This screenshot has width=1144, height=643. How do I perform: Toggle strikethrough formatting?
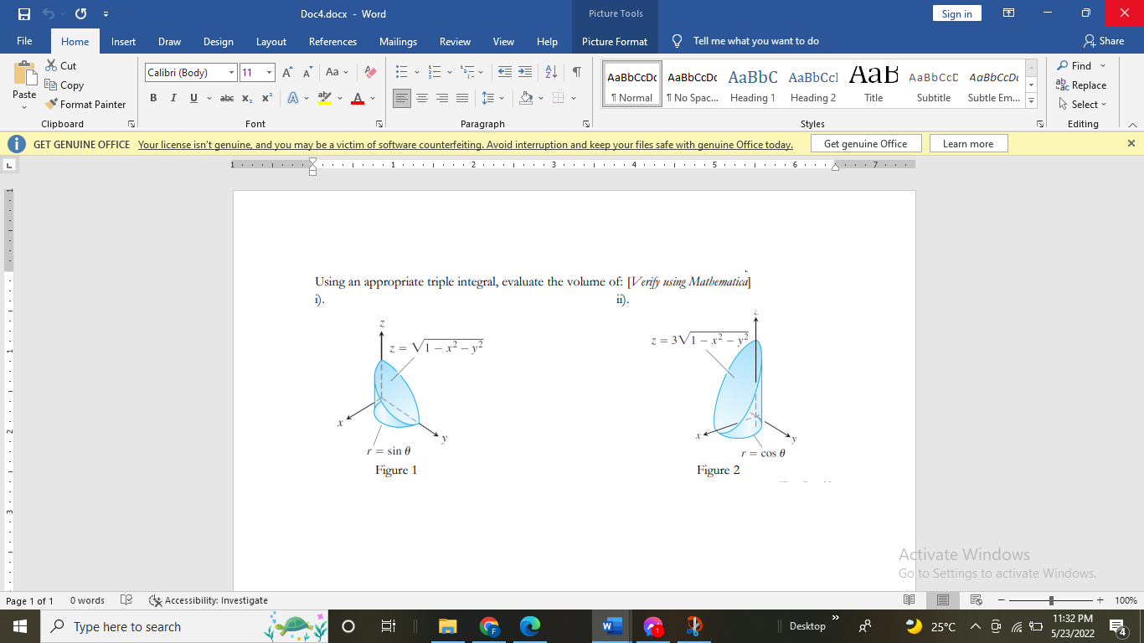225,98
